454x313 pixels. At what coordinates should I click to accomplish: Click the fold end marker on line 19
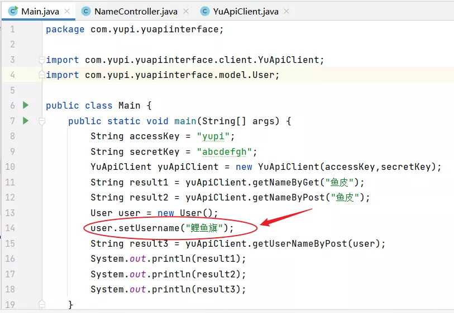[x=42, y=304]
